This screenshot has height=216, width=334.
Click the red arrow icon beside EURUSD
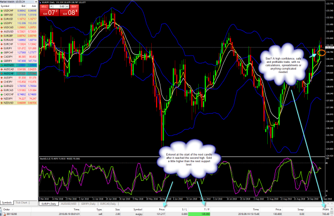point(2,19)
